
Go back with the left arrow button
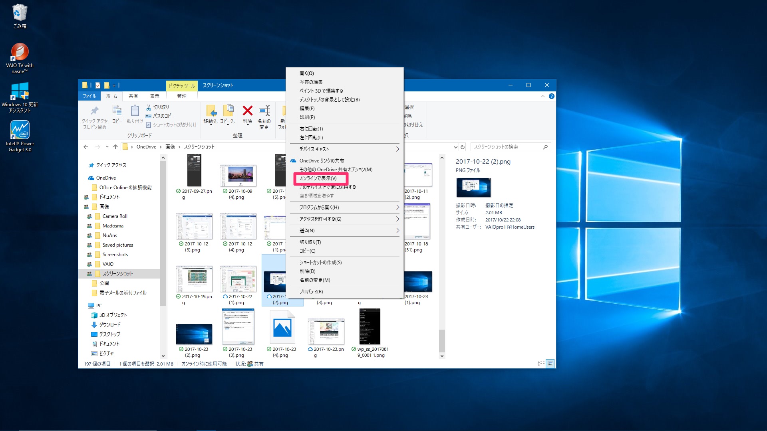[x=86, y=147]
